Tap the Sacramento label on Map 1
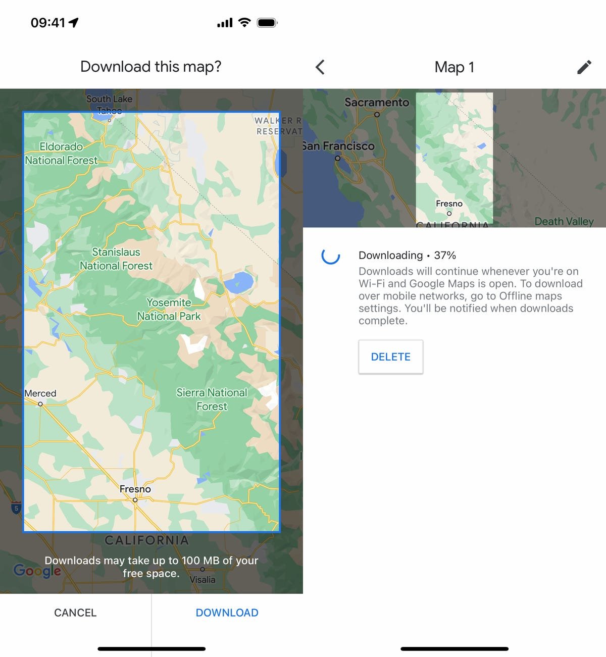This screenshot has width=606, height=657. [x=377, y=102]
